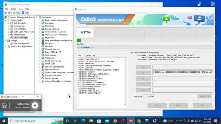Image resolution: width=221 pixels, height=124 pixels.
Task: Collapse the System Tools tree node
Action: tap(6, 20)
